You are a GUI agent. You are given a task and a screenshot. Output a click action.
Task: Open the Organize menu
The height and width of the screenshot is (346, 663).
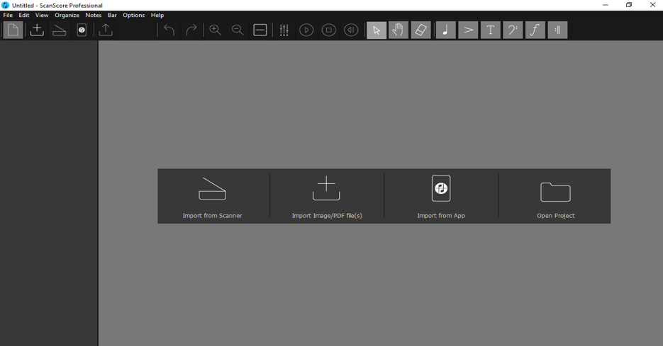[67, 15]
